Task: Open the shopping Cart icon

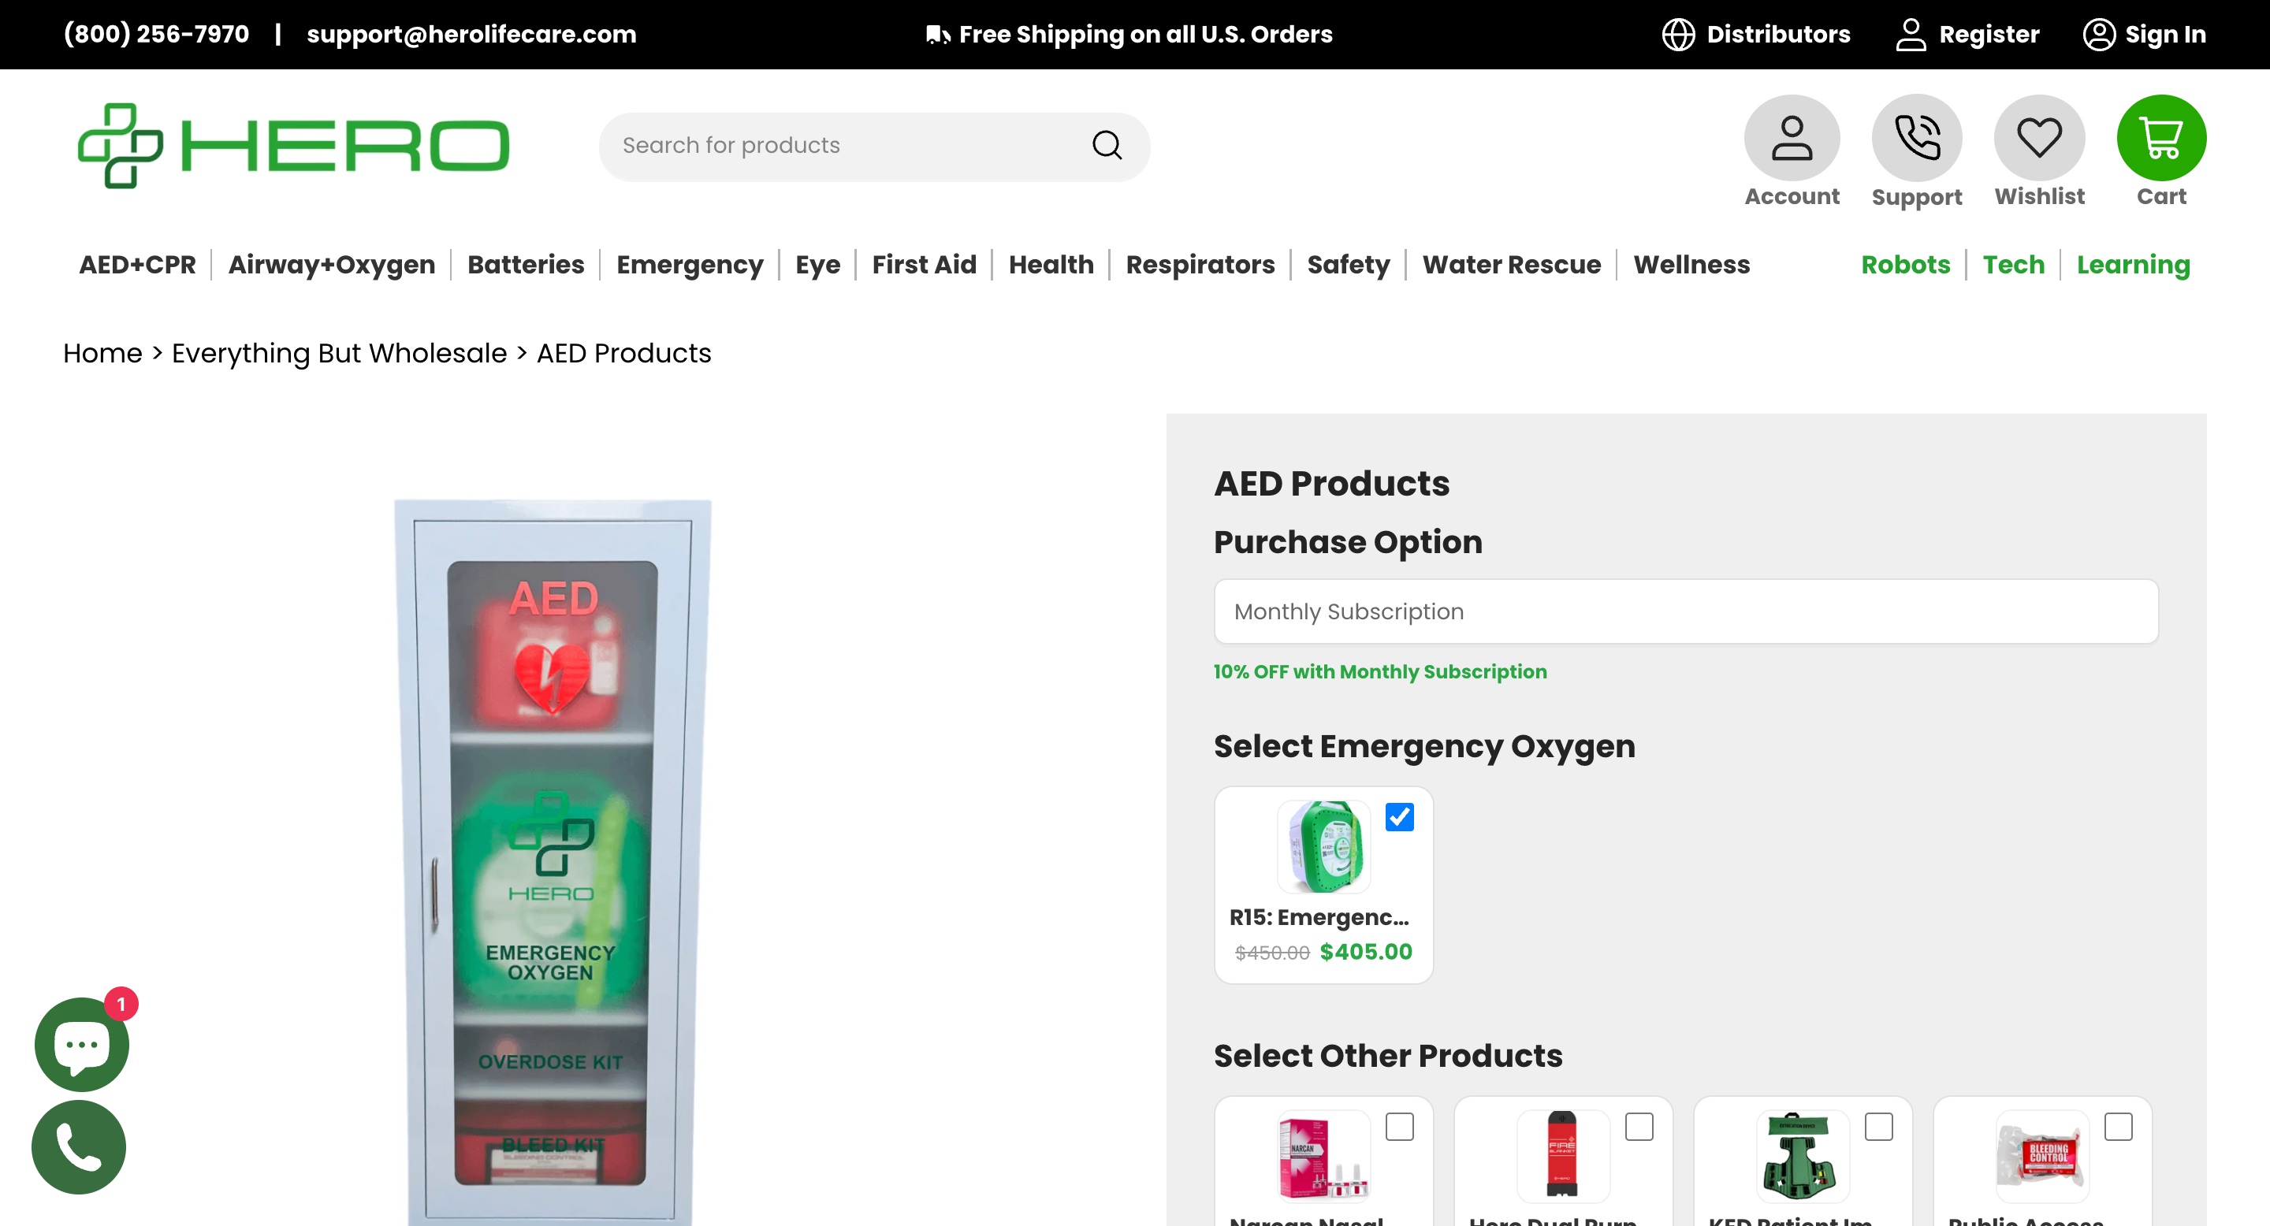Action: coord(2160,138)
